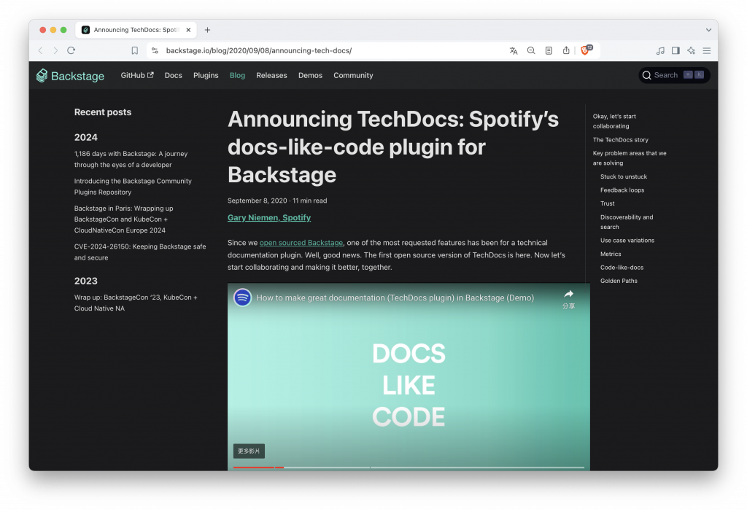Image resolution: width=747 pixels, height=509 pixels.
Task: Jump to 'Discoverability and search' section
Action: 627,222
